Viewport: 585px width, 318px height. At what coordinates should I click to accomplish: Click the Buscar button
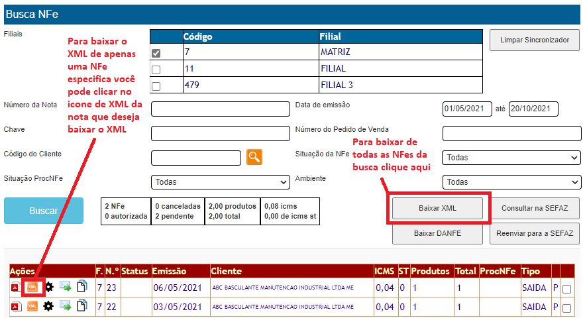[44, 211]
